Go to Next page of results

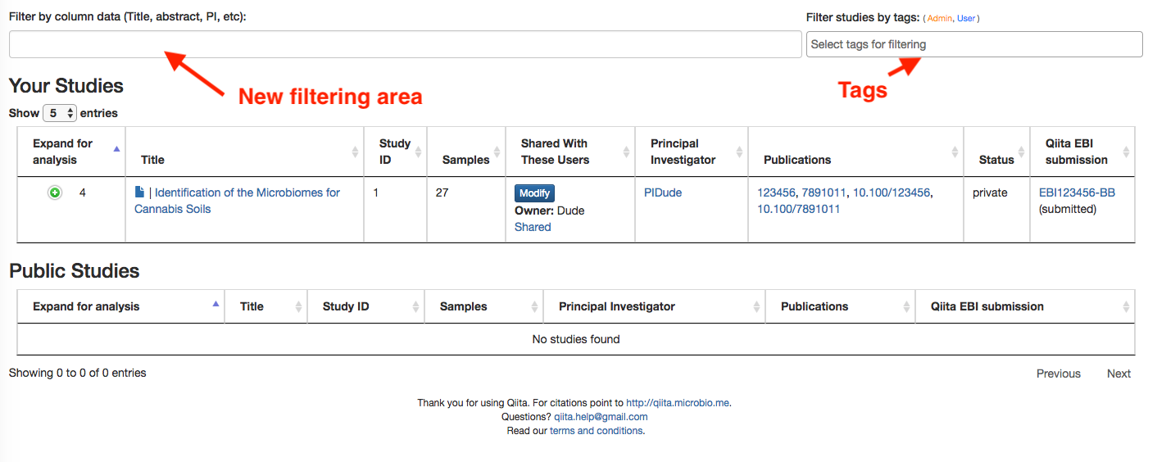click(1118, 374)
